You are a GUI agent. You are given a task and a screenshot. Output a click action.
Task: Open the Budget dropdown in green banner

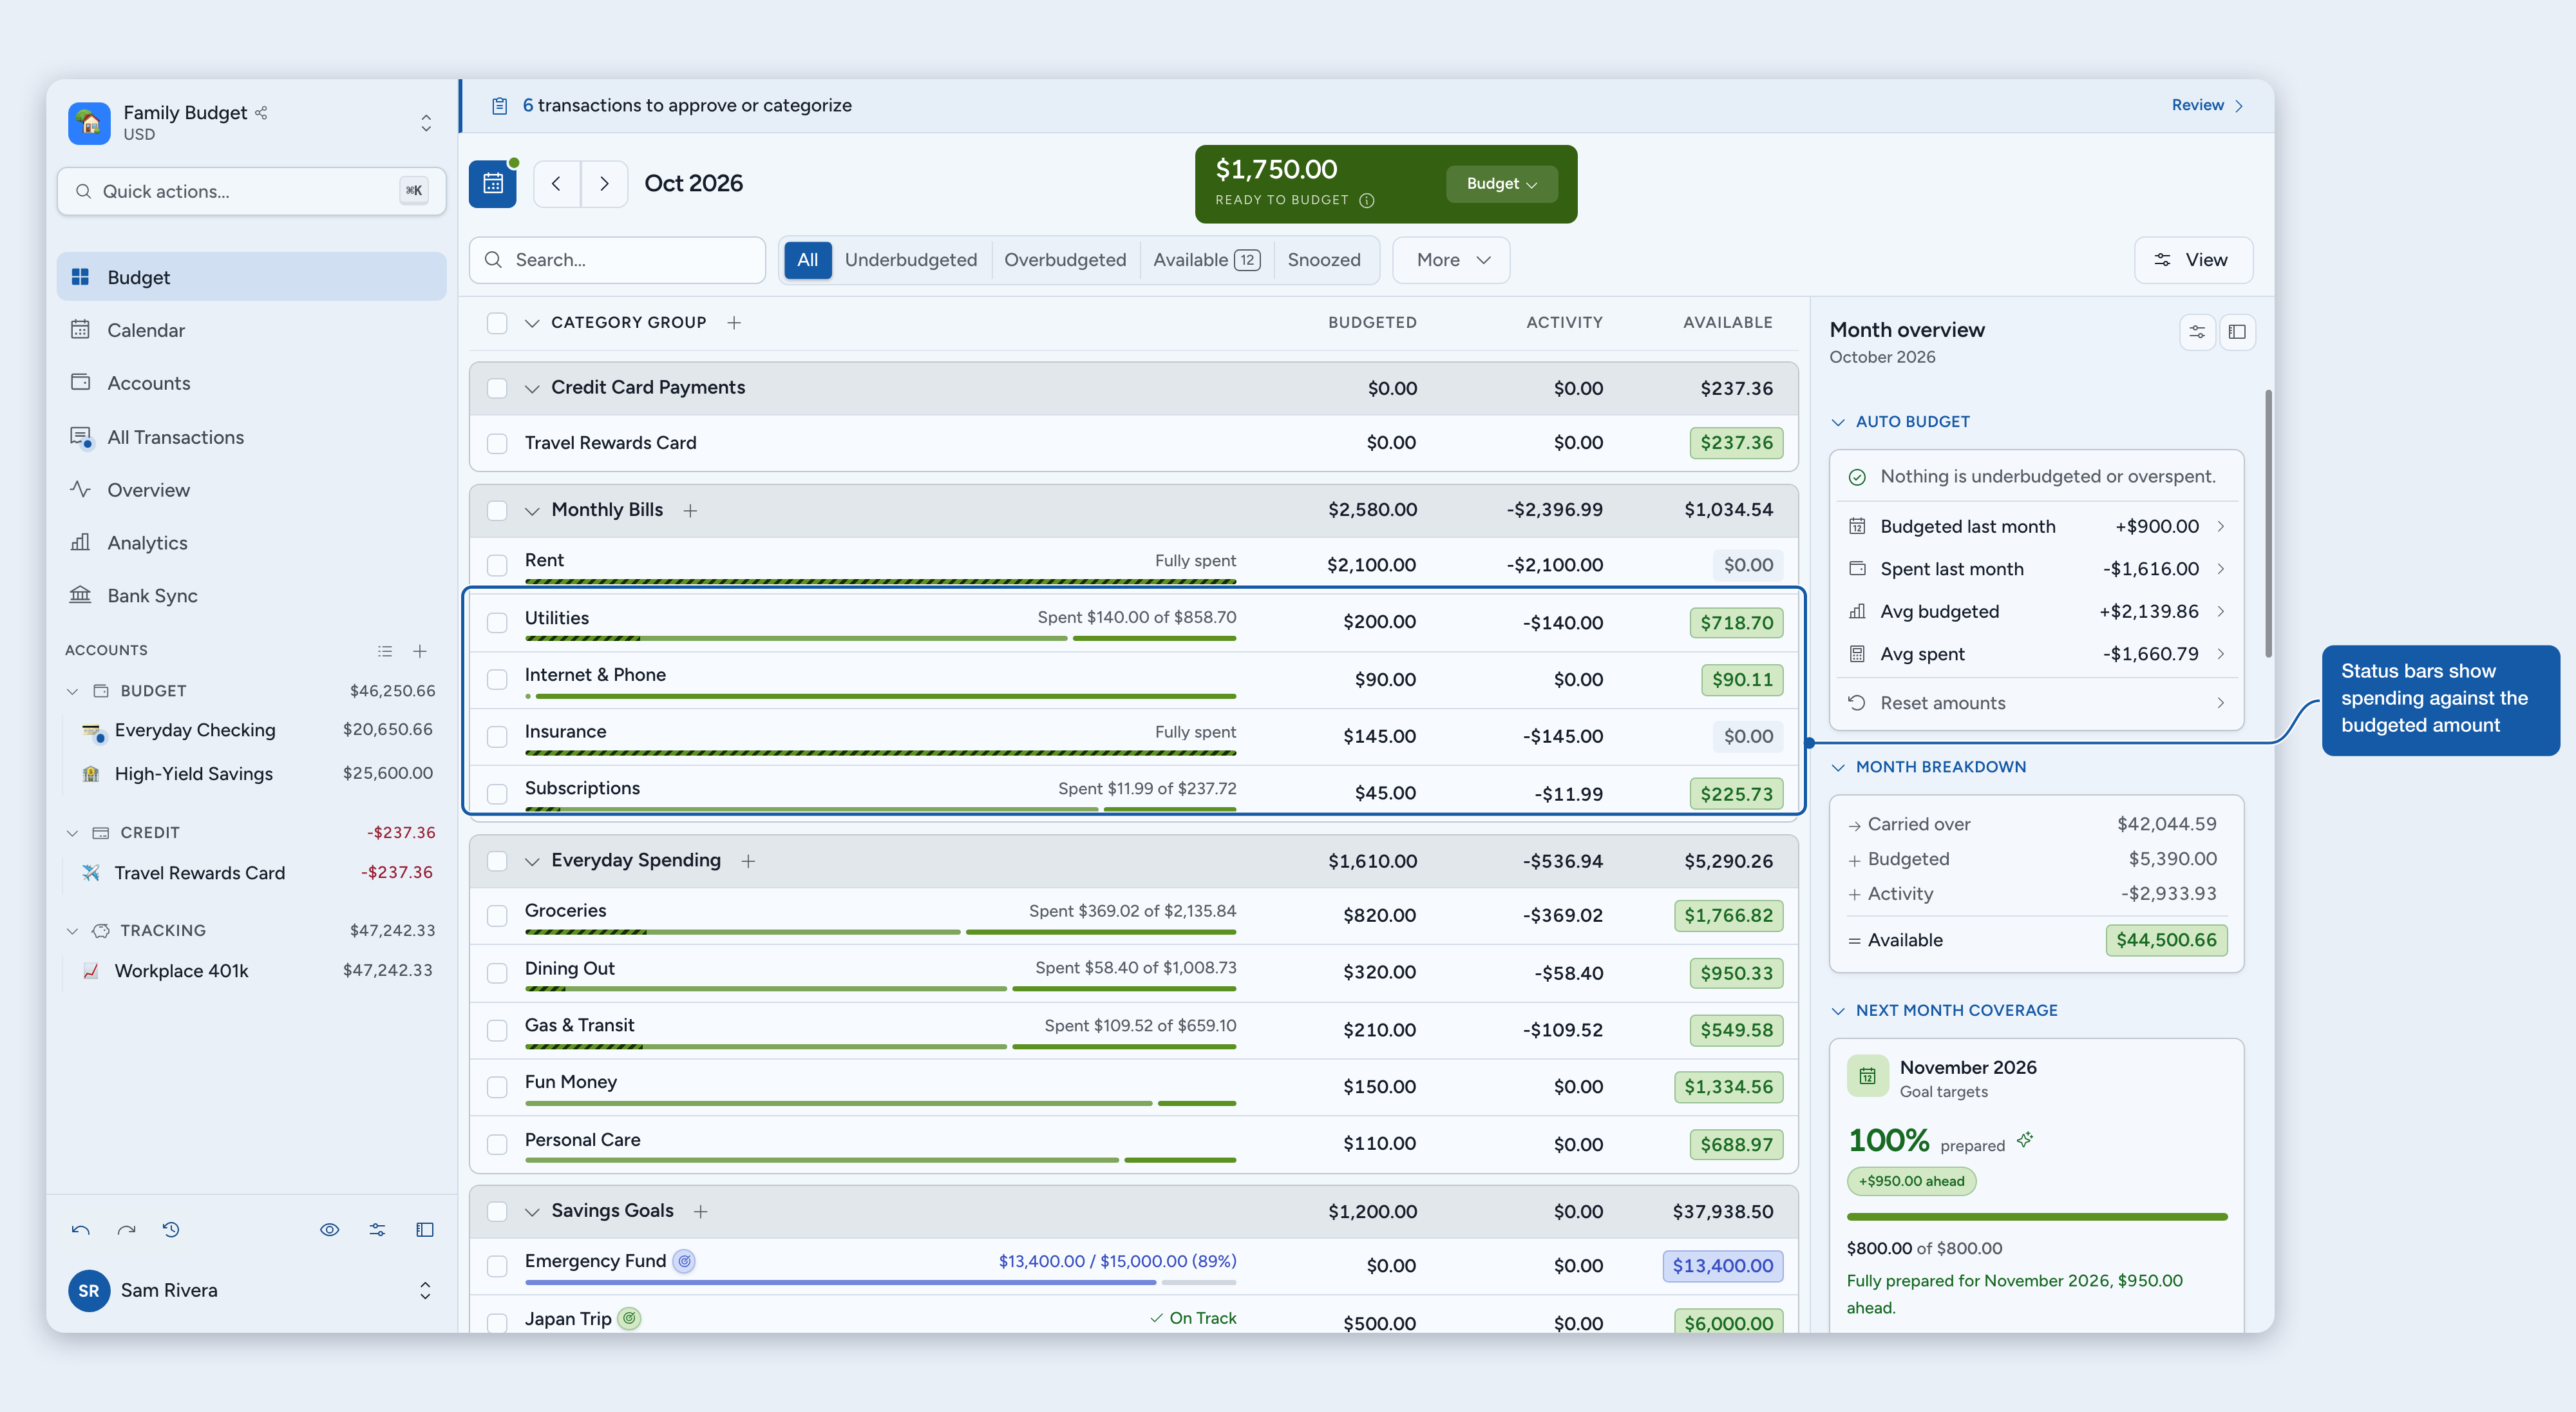1501,184
